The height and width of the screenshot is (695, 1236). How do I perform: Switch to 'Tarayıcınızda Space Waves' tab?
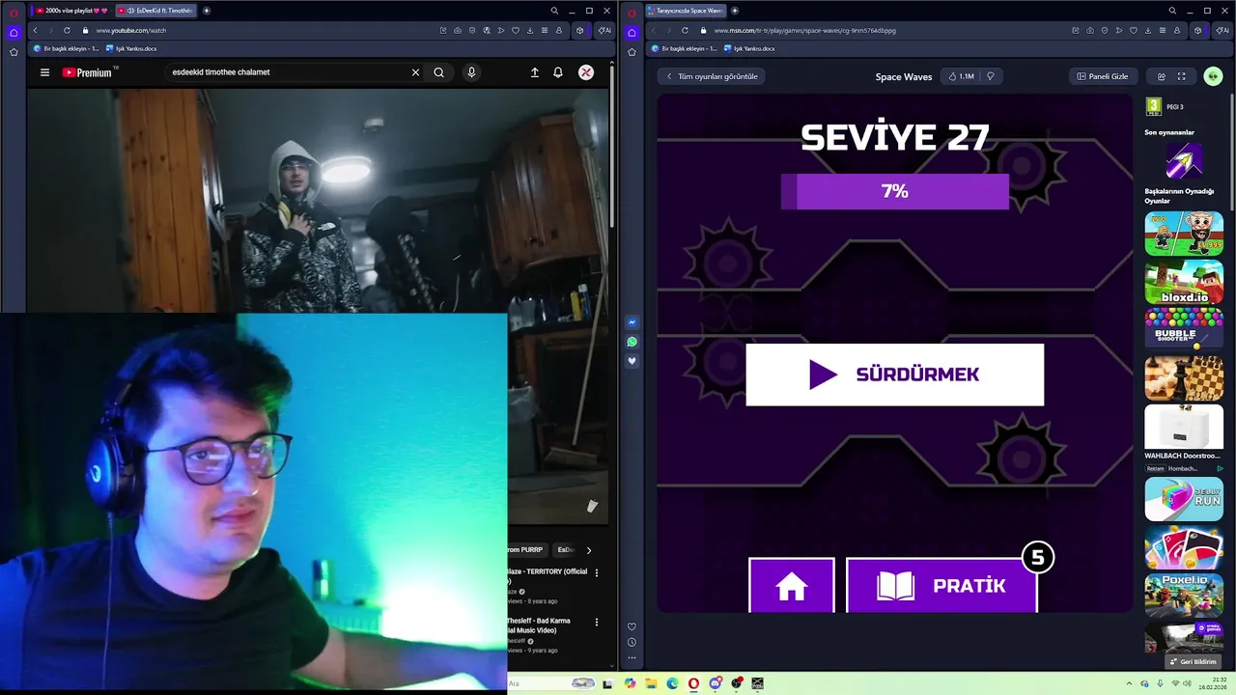point(685,11)
